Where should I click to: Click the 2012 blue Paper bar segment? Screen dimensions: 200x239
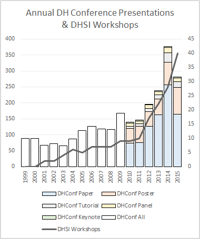149,147
